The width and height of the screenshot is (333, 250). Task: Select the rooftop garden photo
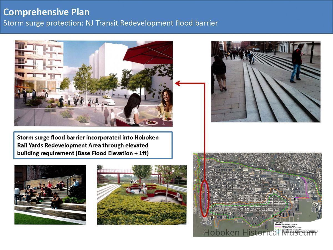(142, 195)
